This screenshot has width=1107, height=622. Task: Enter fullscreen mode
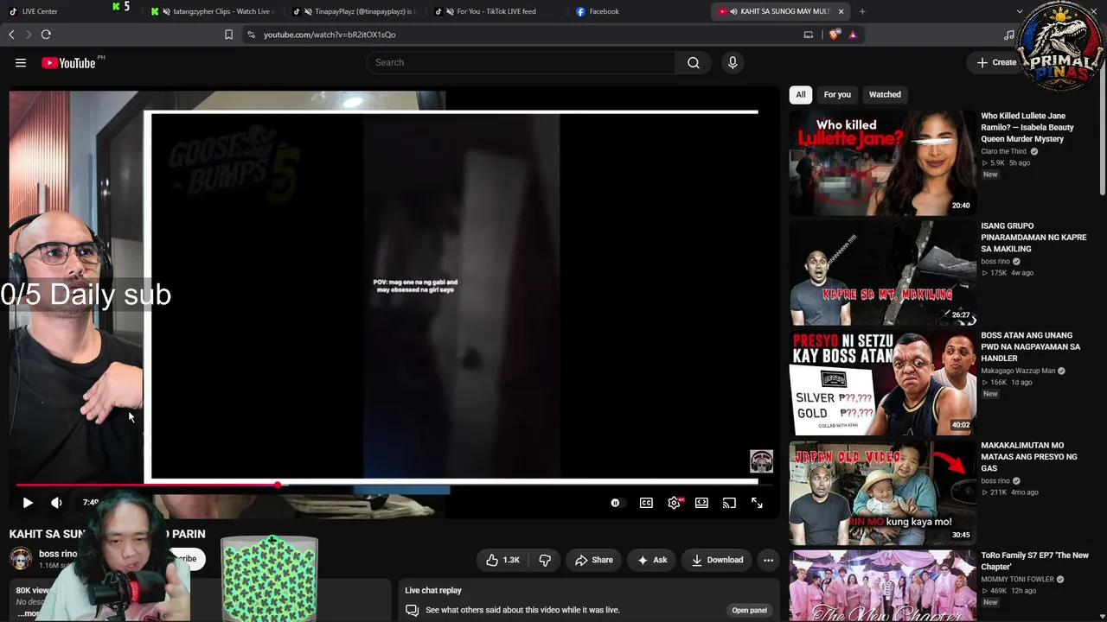point(757,503)
